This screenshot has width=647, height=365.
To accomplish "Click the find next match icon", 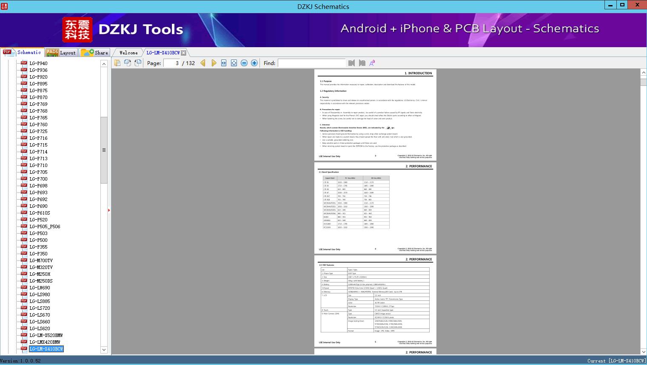I will [362, 63].
